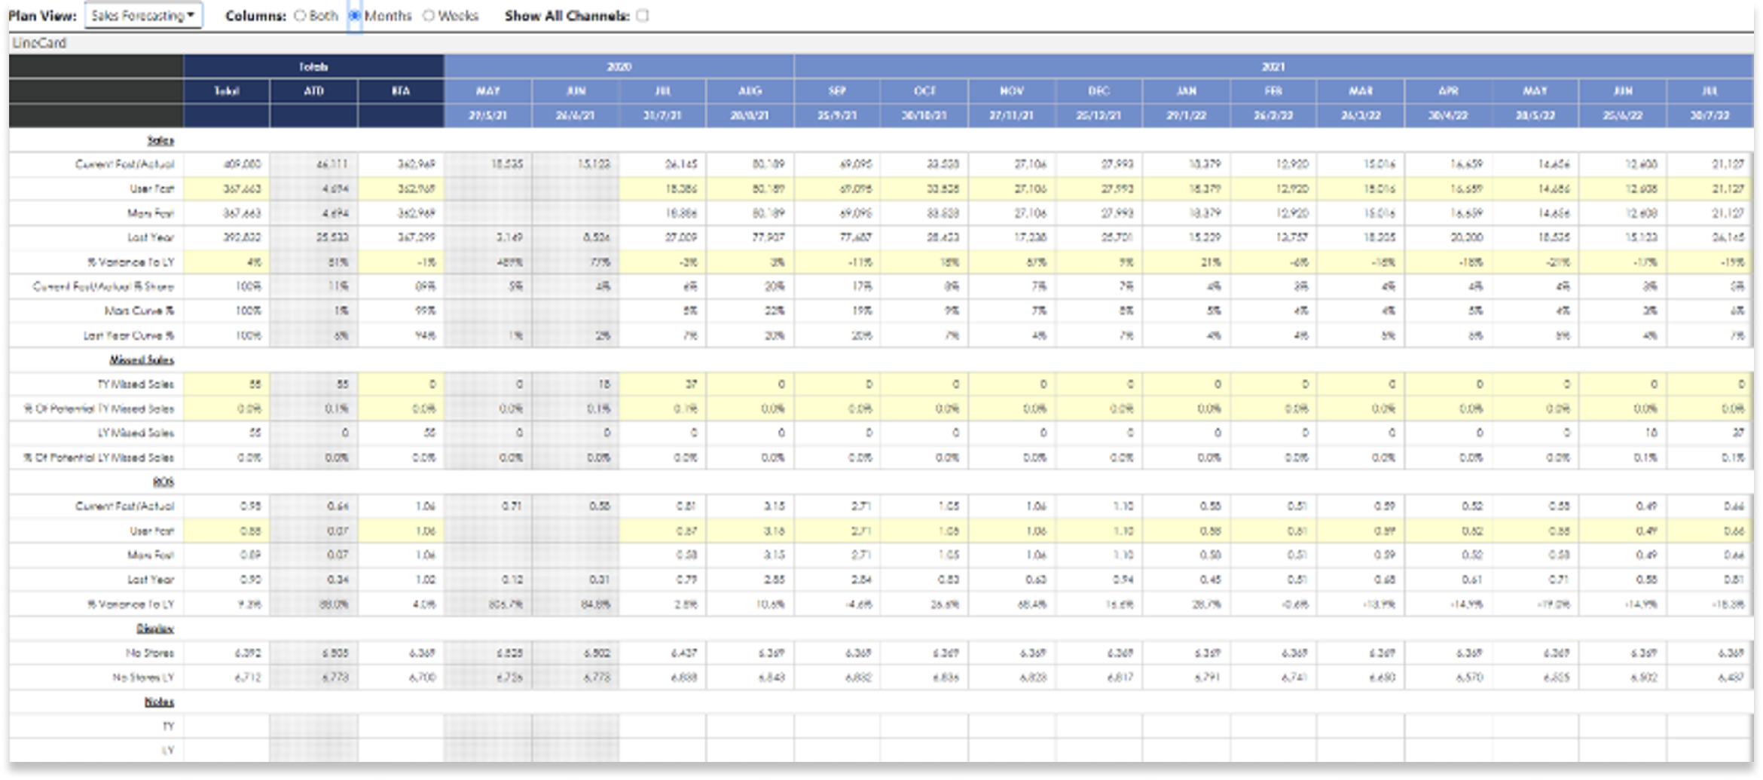Click % Of Potential TY Missed Sales label

click(x=99, y=408)
